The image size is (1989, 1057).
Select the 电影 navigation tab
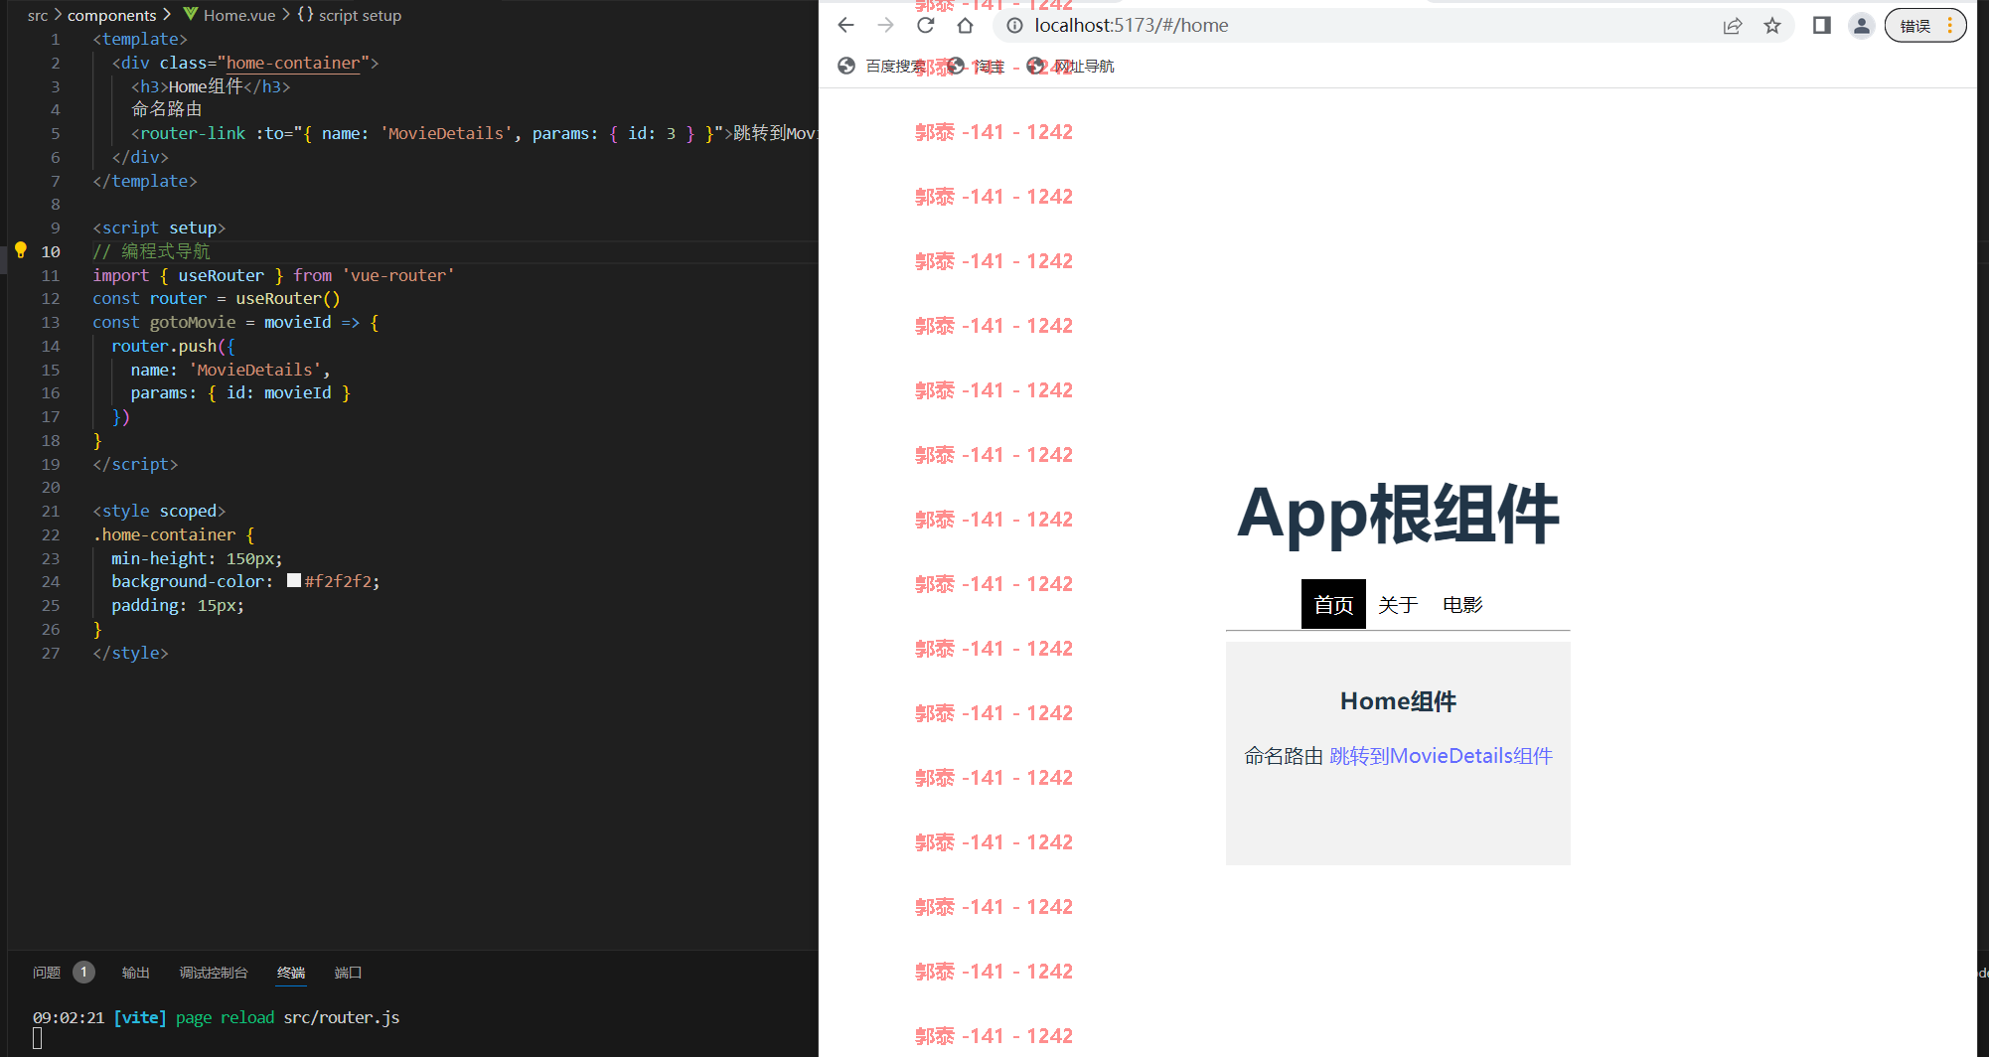[x=1462, y=604]
